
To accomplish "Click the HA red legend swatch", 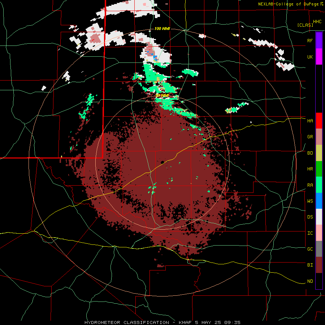I will [x=319, y=121].
